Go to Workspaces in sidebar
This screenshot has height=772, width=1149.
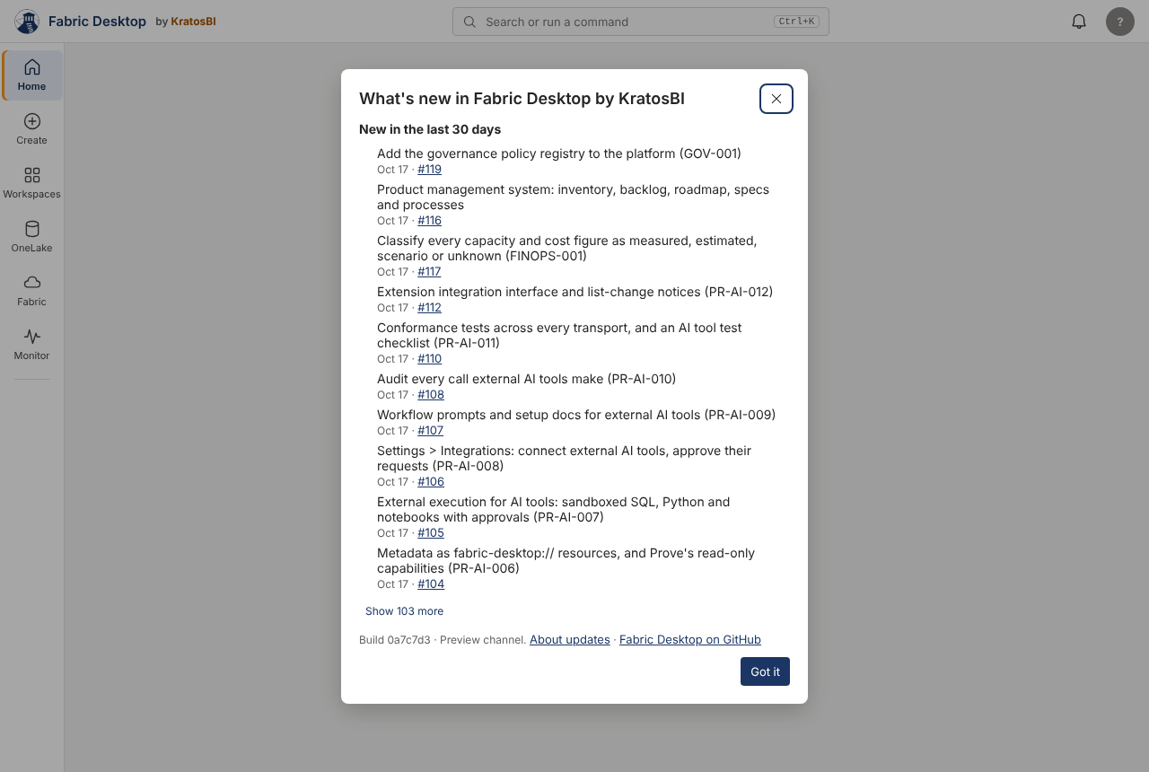tap(32, 183)
